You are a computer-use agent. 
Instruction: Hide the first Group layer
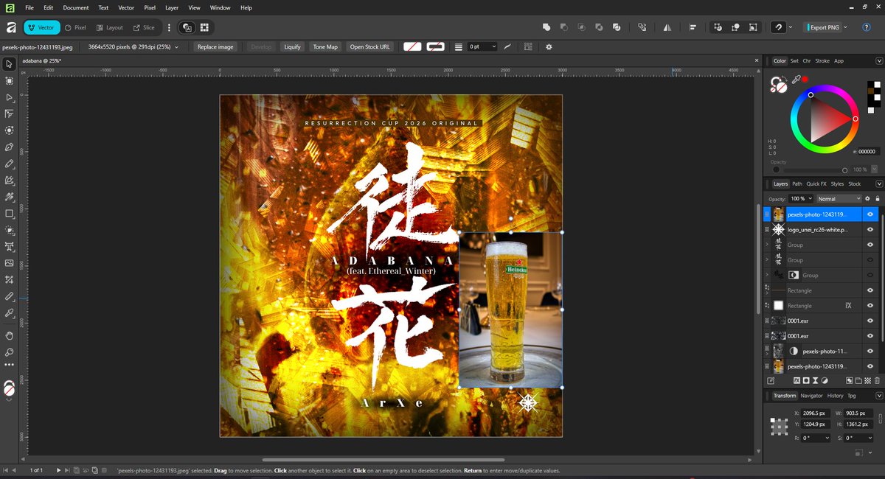871,245
